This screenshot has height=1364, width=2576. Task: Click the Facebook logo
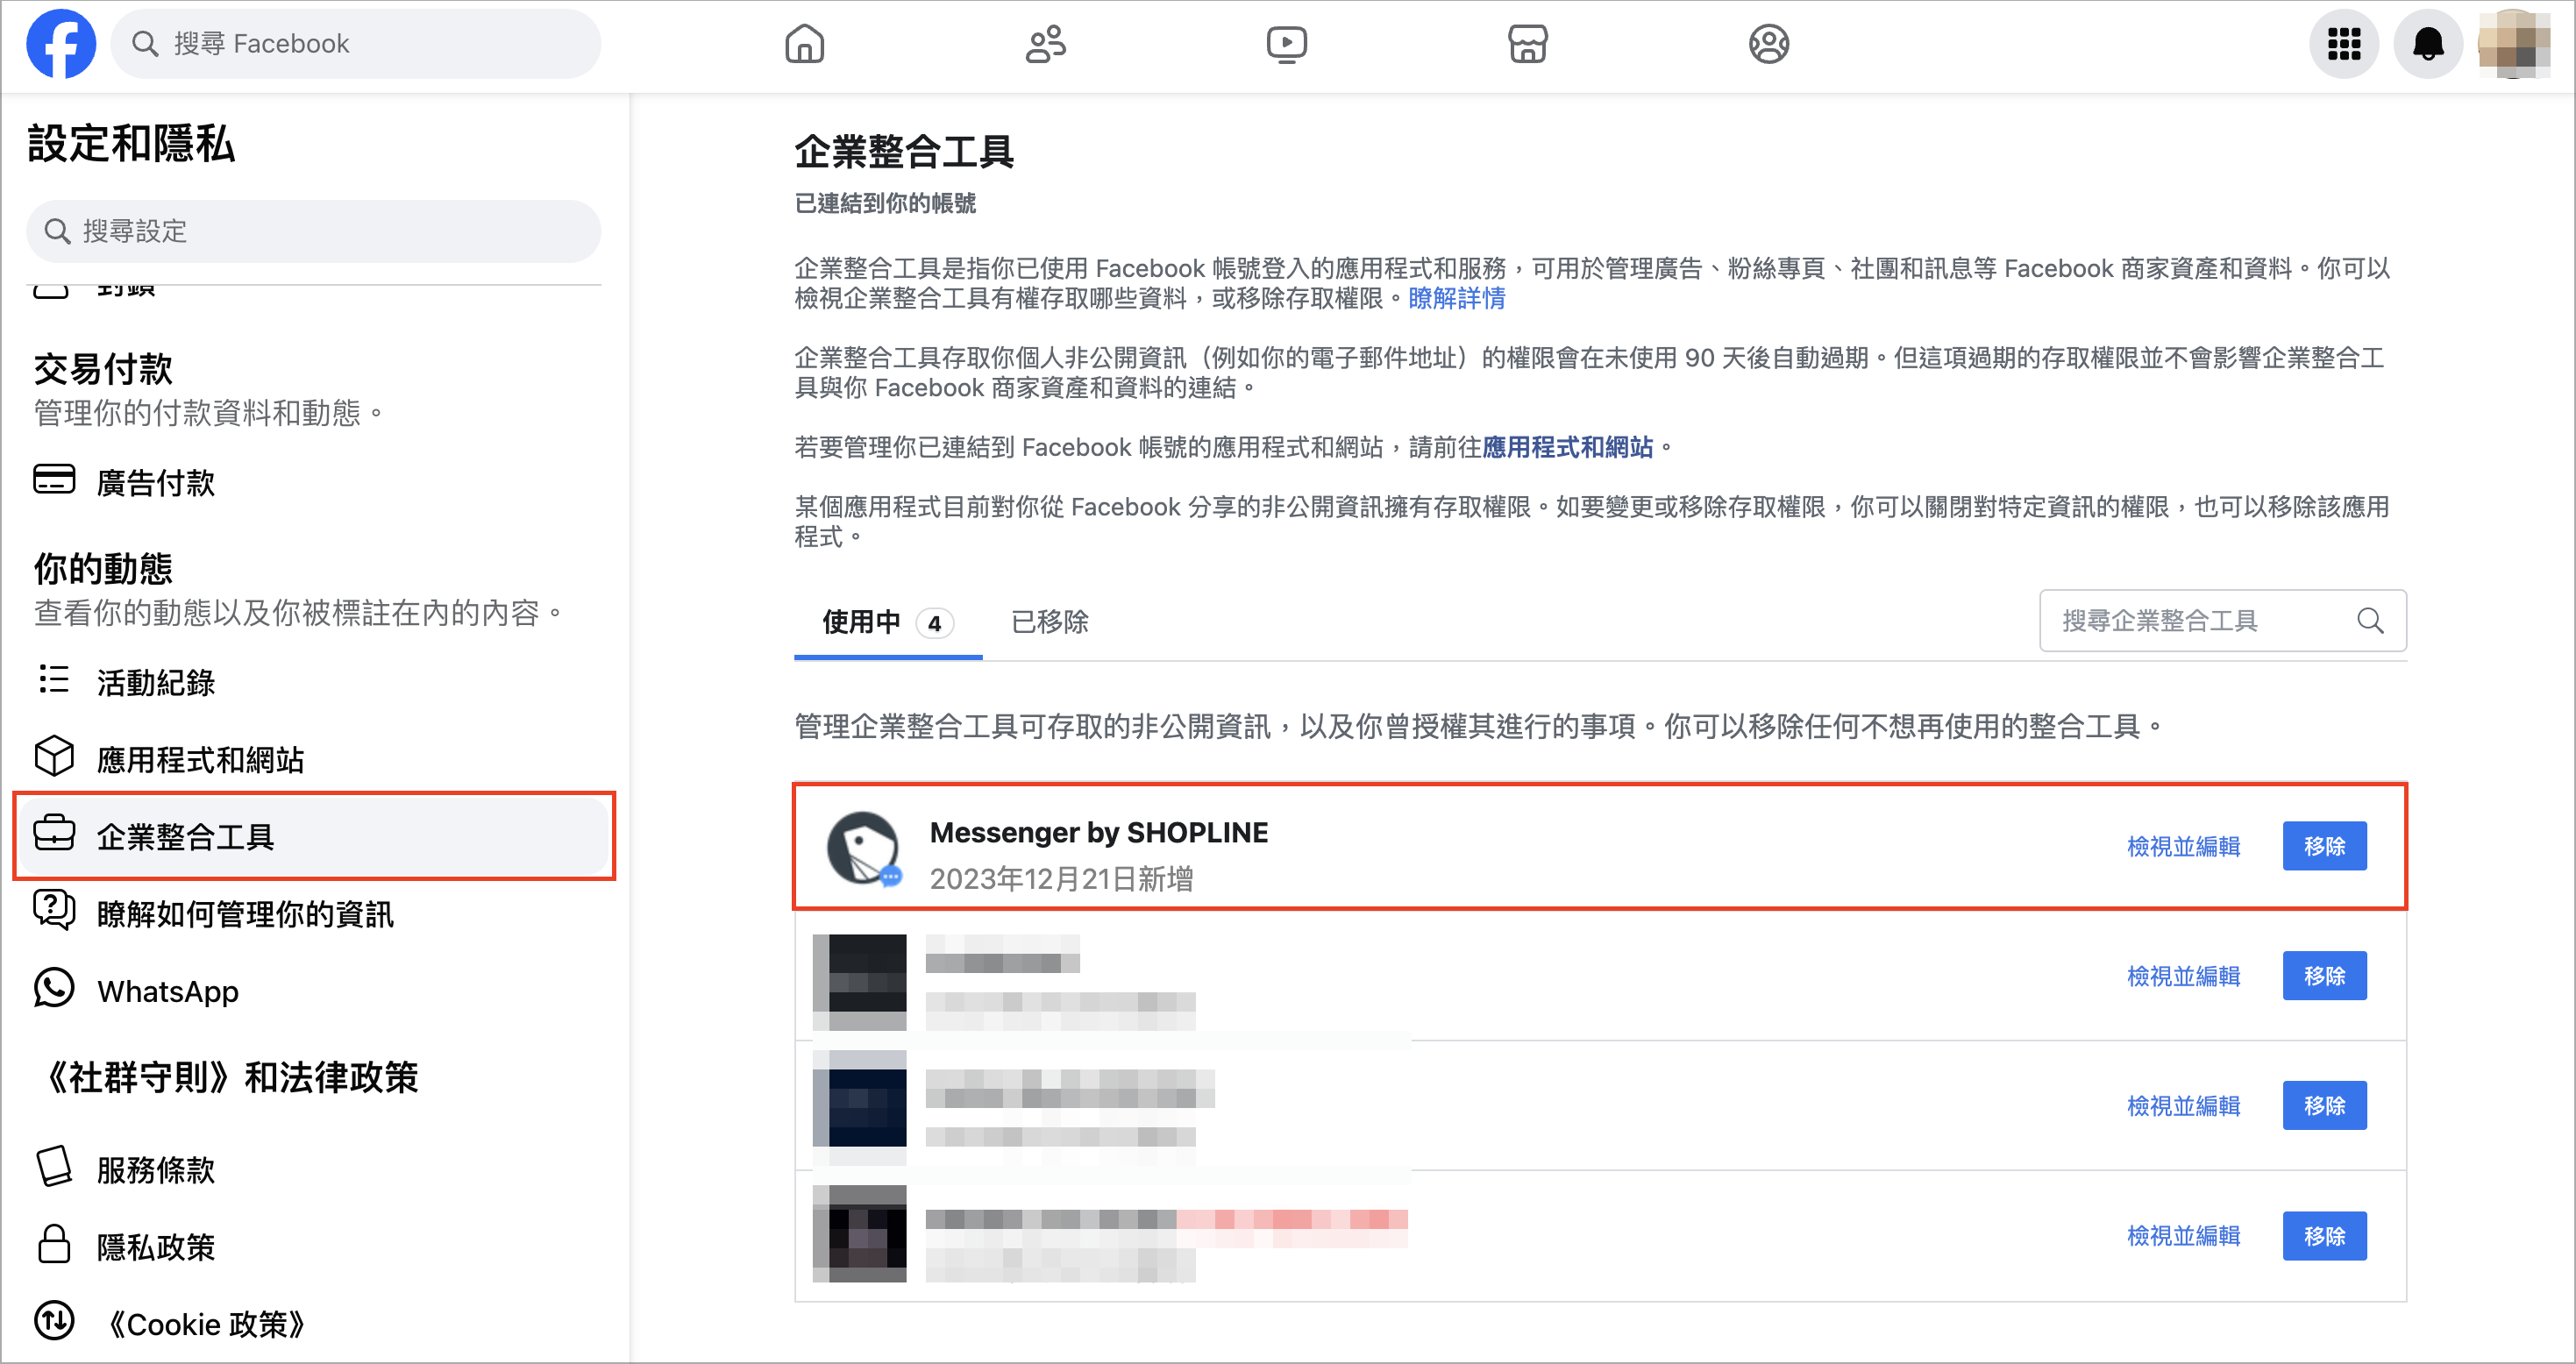(61, 44)
